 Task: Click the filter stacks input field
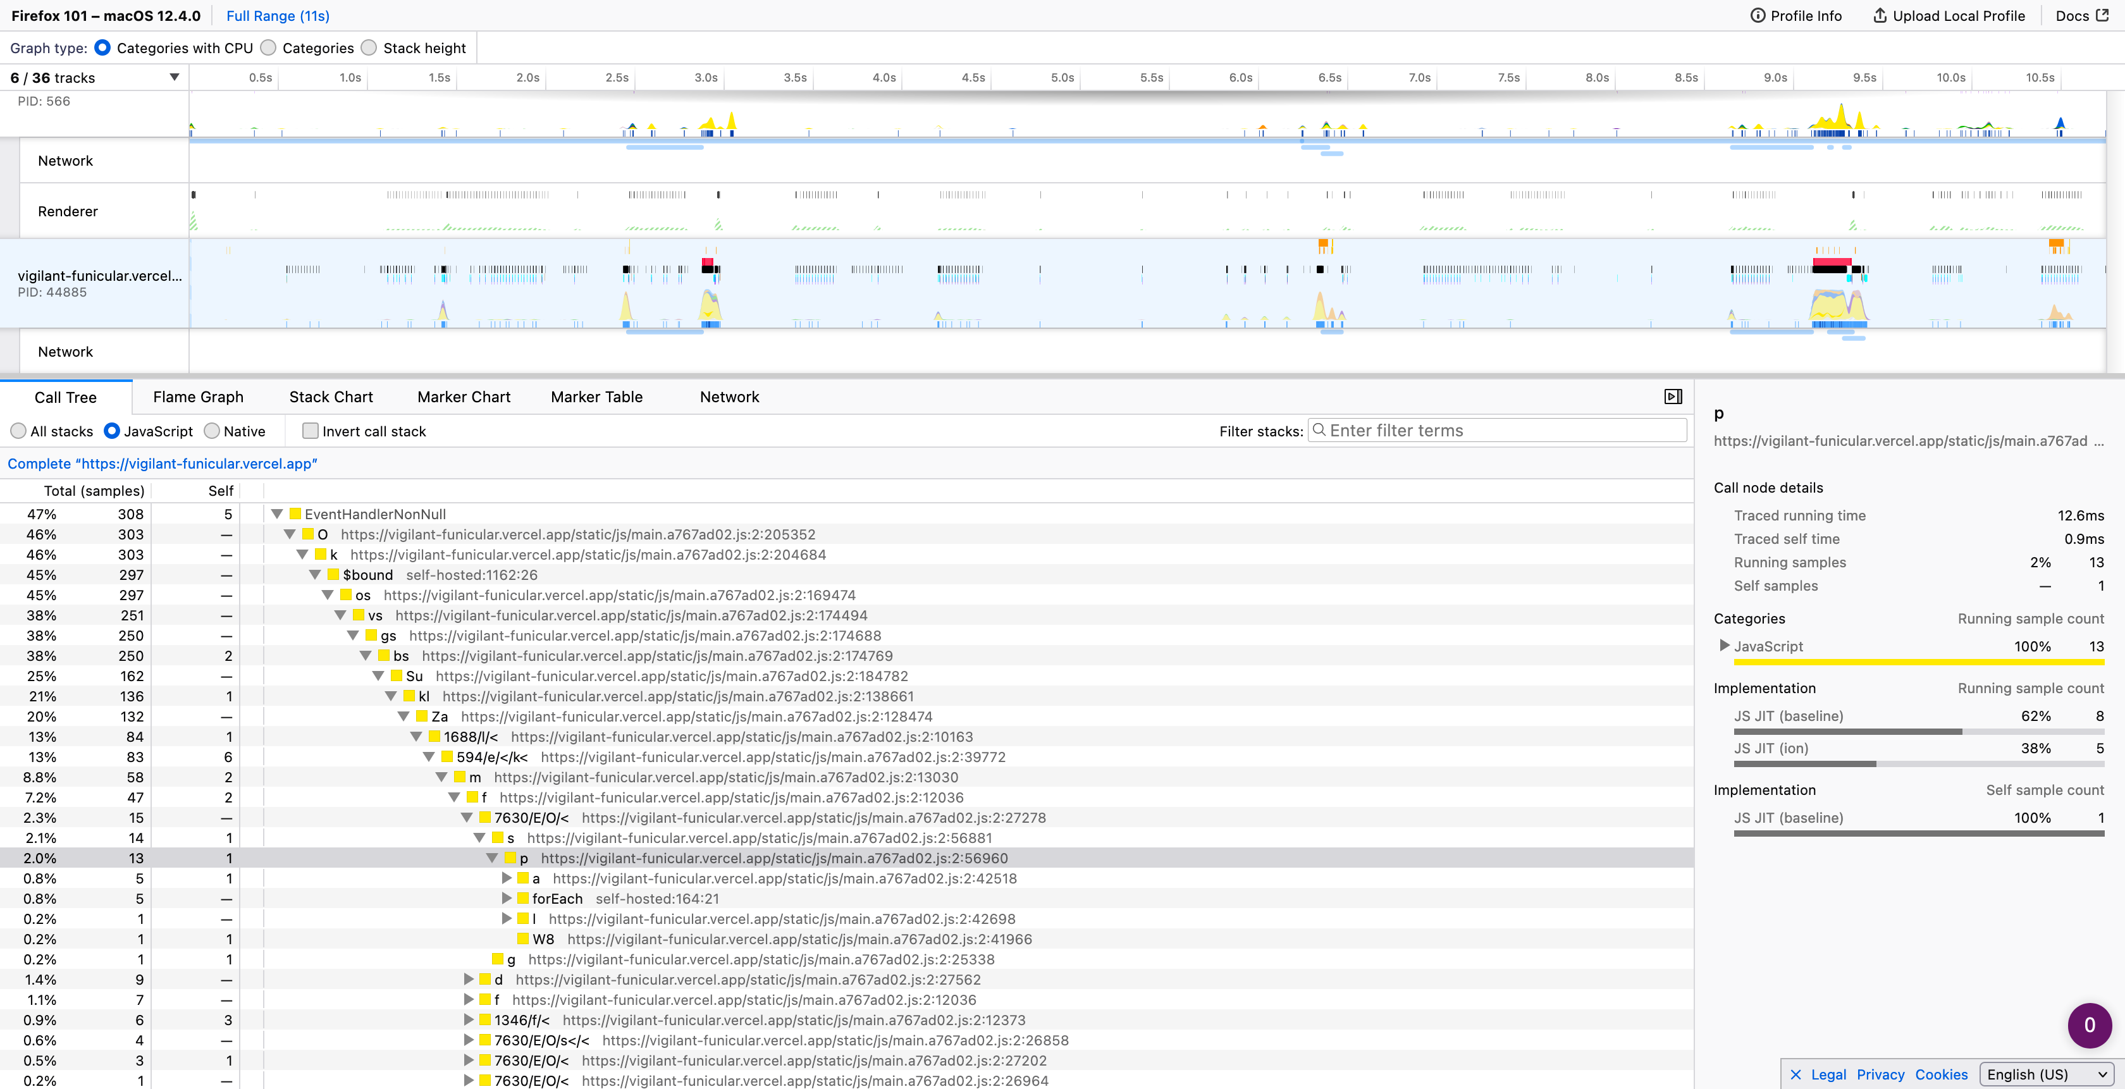[x=1499, y=429]
